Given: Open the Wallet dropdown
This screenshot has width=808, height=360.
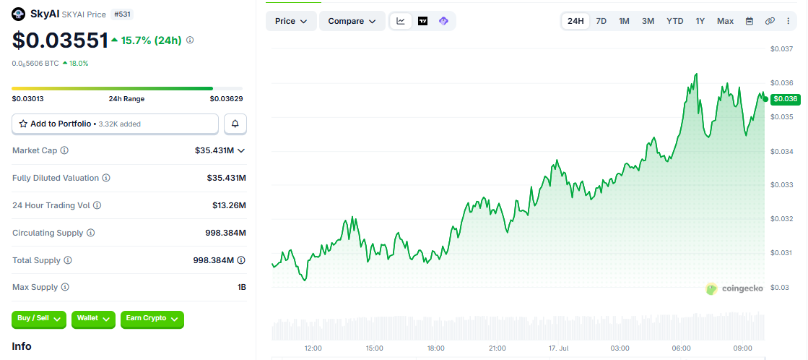Looking at the screenshot, I should pyautogui.click(x=93, y=320).
